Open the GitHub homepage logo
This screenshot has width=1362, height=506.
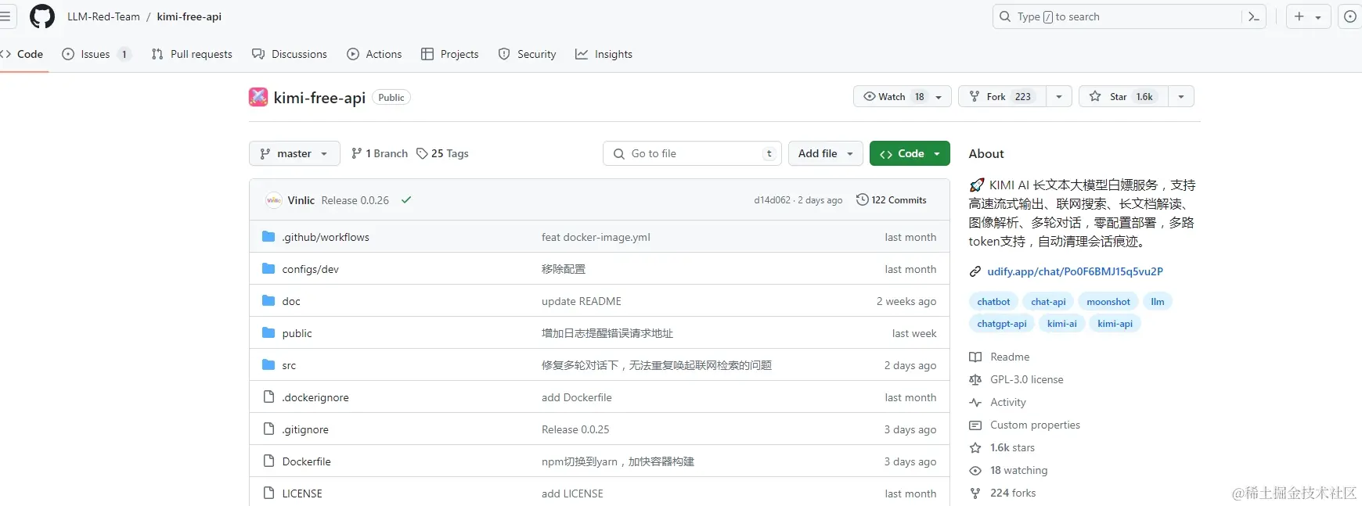(x=41, y=16)
